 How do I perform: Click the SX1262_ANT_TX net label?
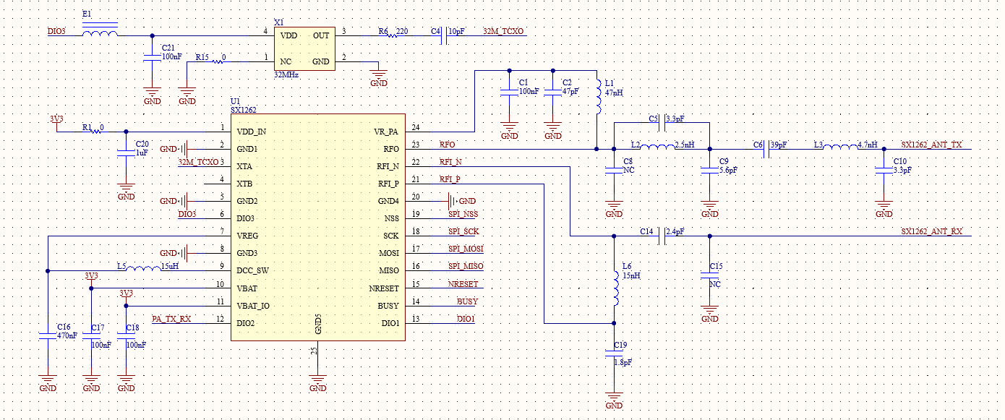931,145
